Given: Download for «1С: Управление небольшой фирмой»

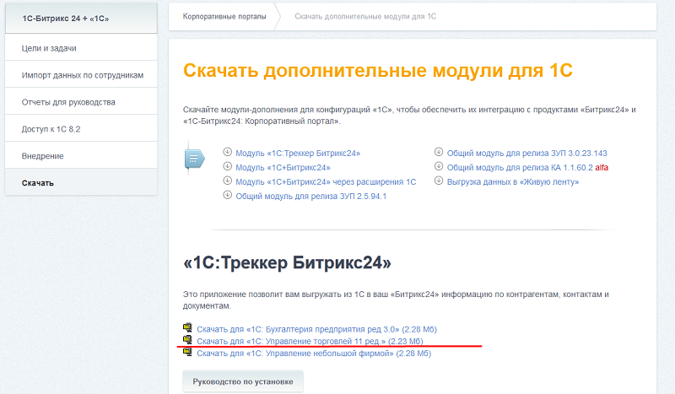Looking at the screenshot, I should coord(314,354).
